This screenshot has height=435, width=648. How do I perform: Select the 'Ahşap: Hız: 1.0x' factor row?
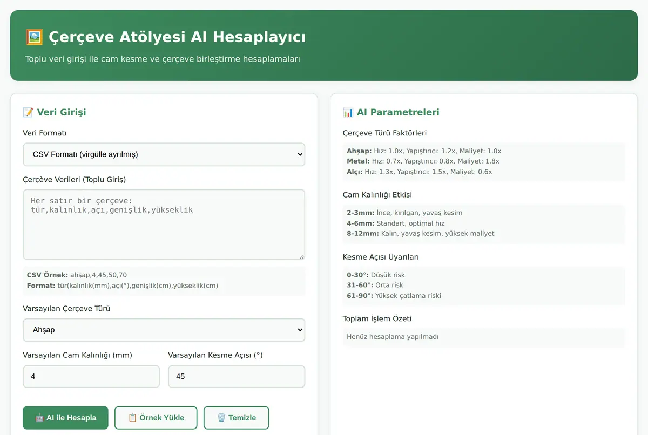(424, 151)
